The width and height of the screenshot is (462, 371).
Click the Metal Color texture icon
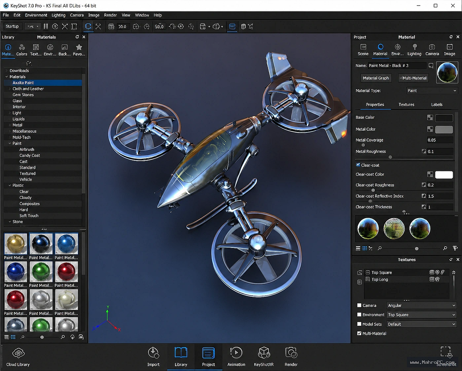[x=430, y=129]
